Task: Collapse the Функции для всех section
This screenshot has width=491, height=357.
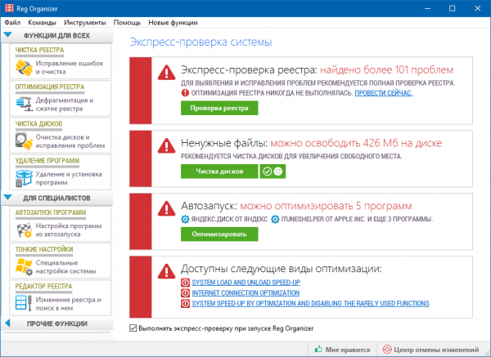Action: click(x=8, y=35)
